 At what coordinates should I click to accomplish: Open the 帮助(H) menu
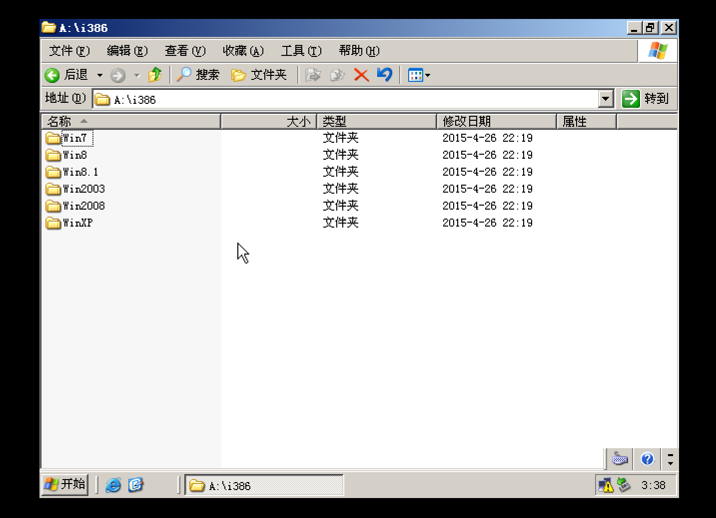click(359, 51)
